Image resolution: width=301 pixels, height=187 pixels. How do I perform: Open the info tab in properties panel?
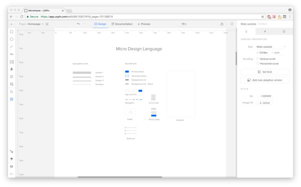coord(284,31)
